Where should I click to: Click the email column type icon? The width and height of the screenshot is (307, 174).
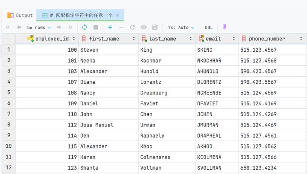(x=201, y=39)
